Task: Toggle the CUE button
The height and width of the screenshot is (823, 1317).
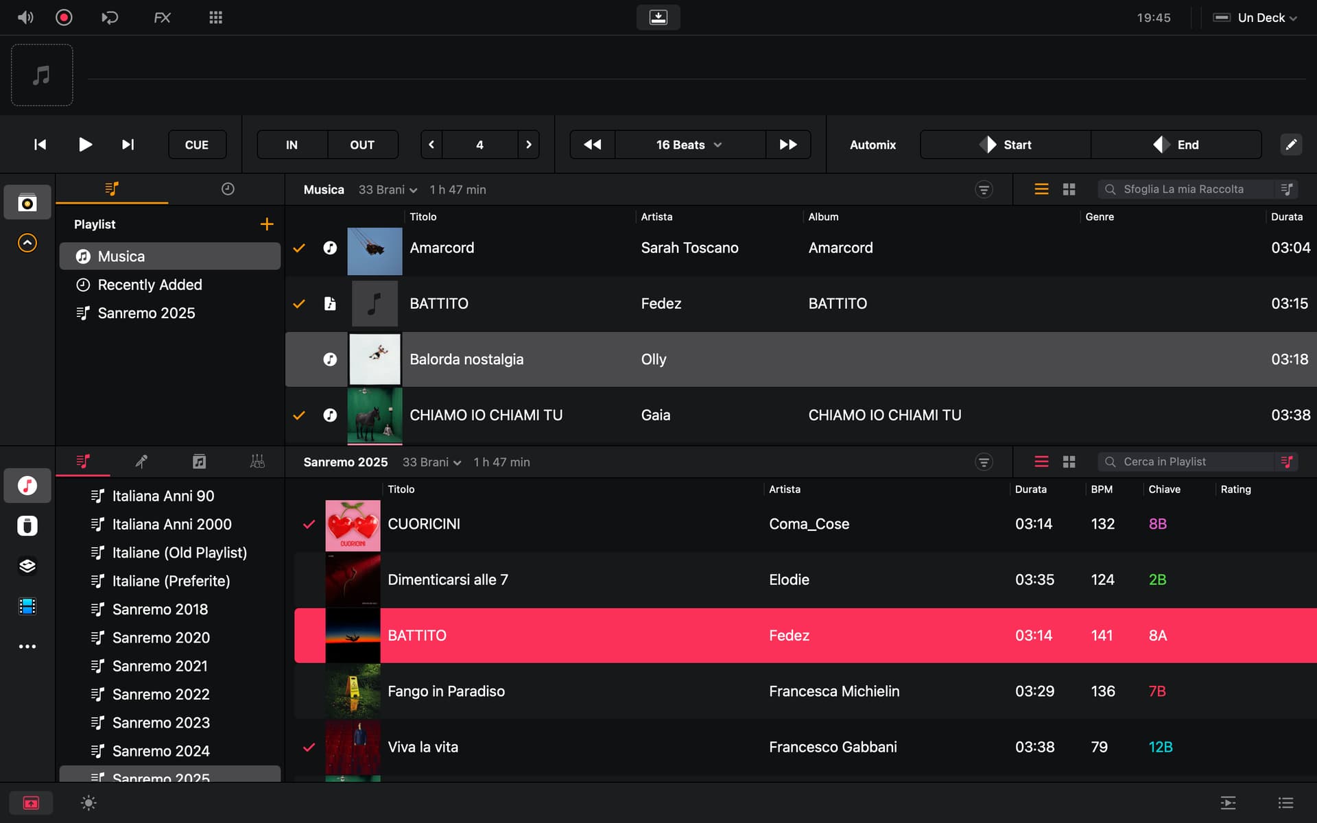Action: coord(197,145)
